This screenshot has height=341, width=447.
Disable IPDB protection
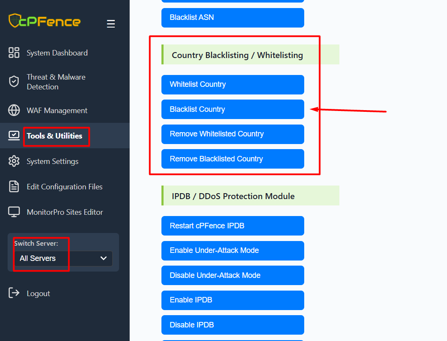point(233,325)
